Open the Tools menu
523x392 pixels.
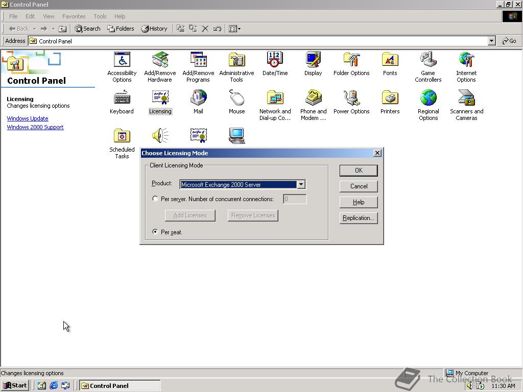pyautogui.click(x=100, y=16)
